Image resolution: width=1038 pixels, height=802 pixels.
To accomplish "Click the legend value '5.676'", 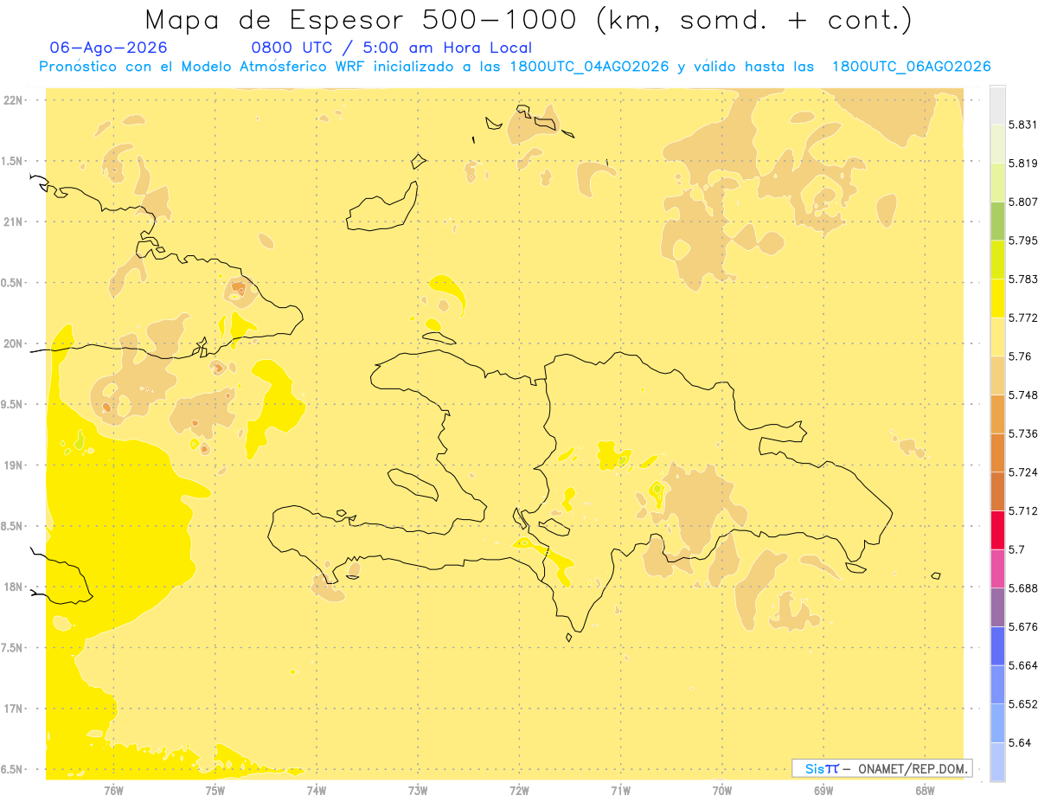I will [x=1023, y=626].
